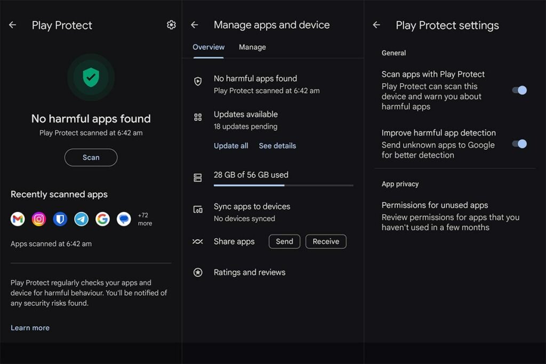
Task: Open See details for pending updates
Action: [277, 146]
